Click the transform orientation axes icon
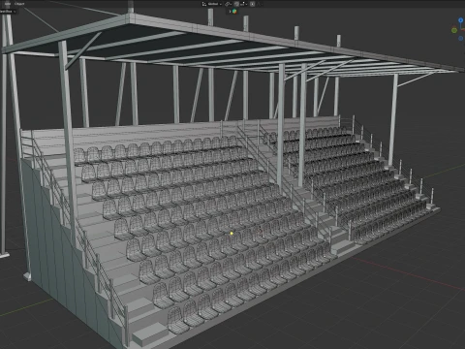 click(x=204, y=4)
